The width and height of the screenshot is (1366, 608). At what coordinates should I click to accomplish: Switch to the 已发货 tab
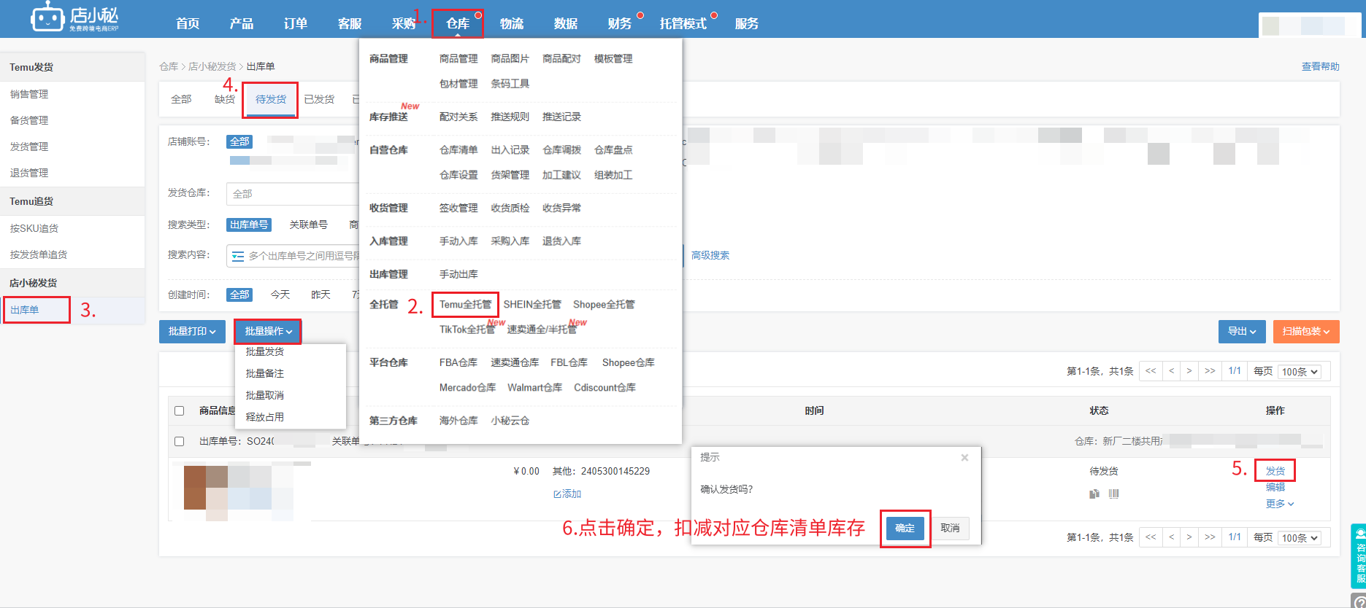coord(319,99)
